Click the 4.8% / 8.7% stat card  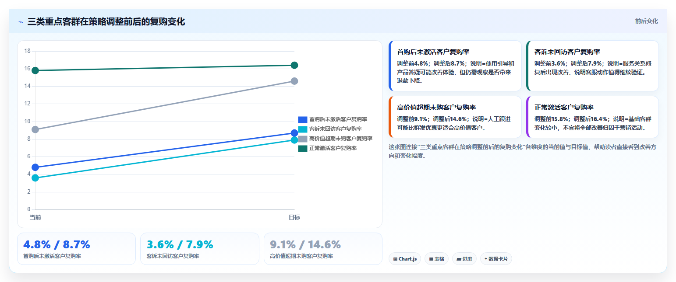[76, 249]
